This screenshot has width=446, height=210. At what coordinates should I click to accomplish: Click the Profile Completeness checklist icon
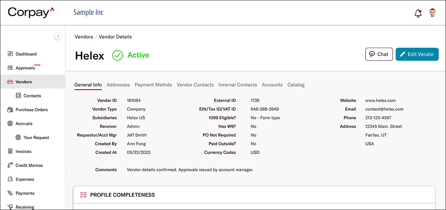[x=83, y=195]
